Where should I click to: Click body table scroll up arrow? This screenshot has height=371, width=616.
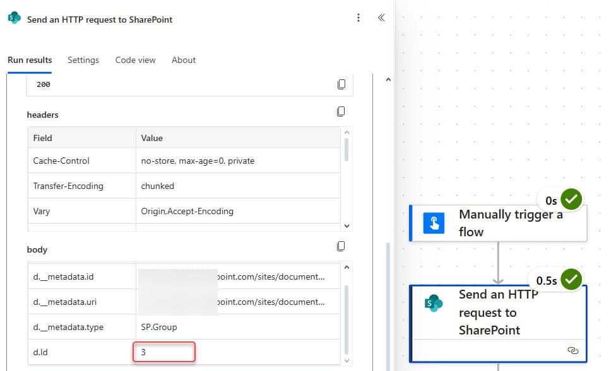pos(346,268)
